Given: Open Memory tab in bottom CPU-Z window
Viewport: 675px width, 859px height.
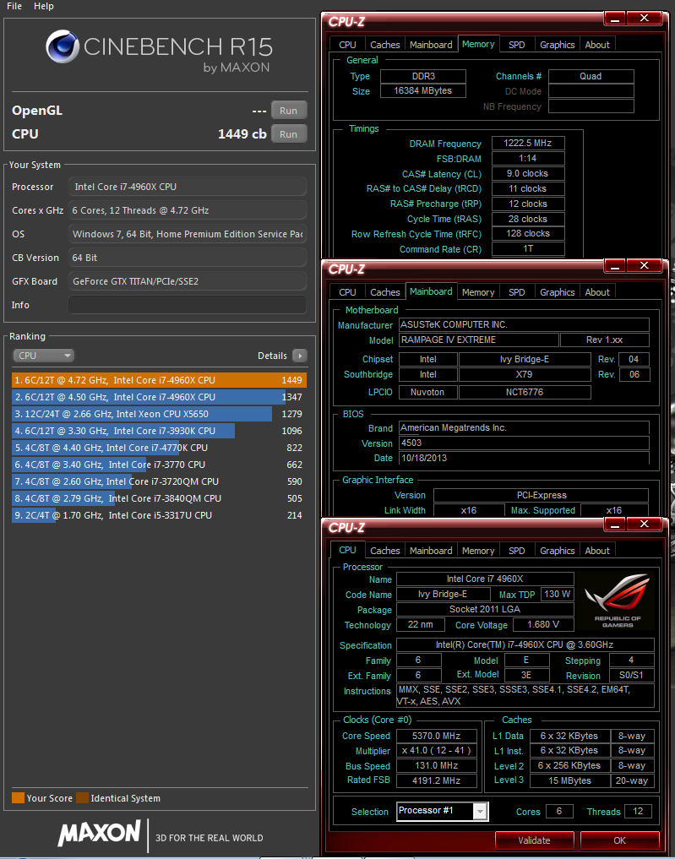Looking at the screenshot, I should tap(478, 551).
